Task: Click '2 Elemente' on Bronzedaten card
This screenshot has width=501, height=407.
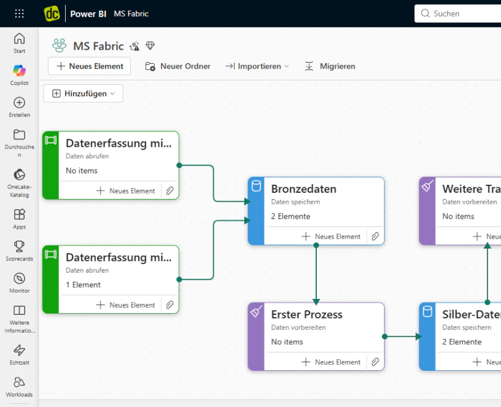Action: pyautogui.click(x=291, y=216)
